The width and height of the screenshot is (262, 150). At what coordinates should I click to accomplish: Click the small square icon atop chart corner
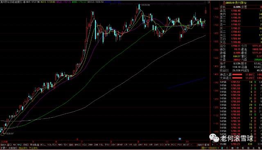pyautogui.click(x=208, y=2)
